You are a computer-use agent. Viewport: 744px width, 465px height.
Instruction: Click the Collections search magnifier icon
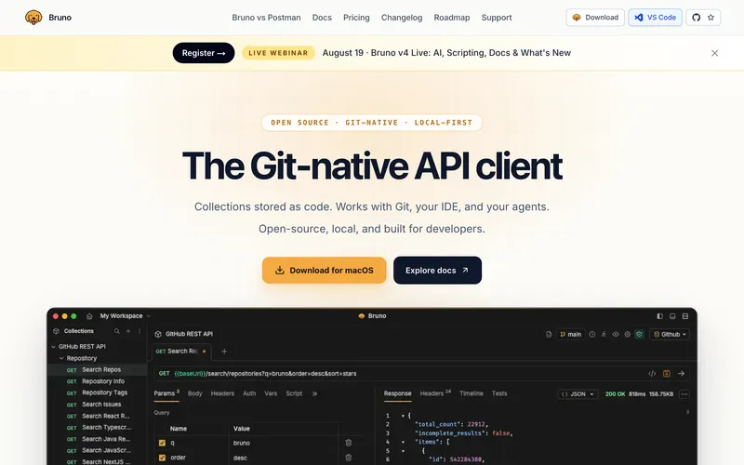(x=117, y=331)
